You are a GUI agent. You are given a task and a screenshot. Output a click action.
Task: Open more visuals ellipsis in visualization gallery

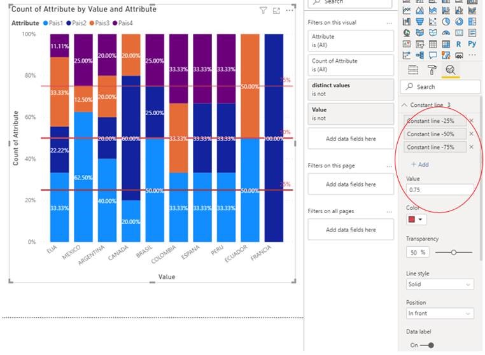[x=472, y=55]
